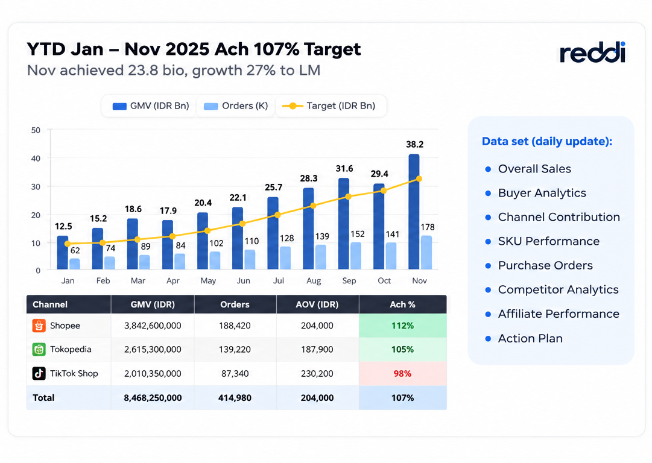Toggle Target (IDR Bn) legend item
This screenshot has height=463, width=652.
329,106
